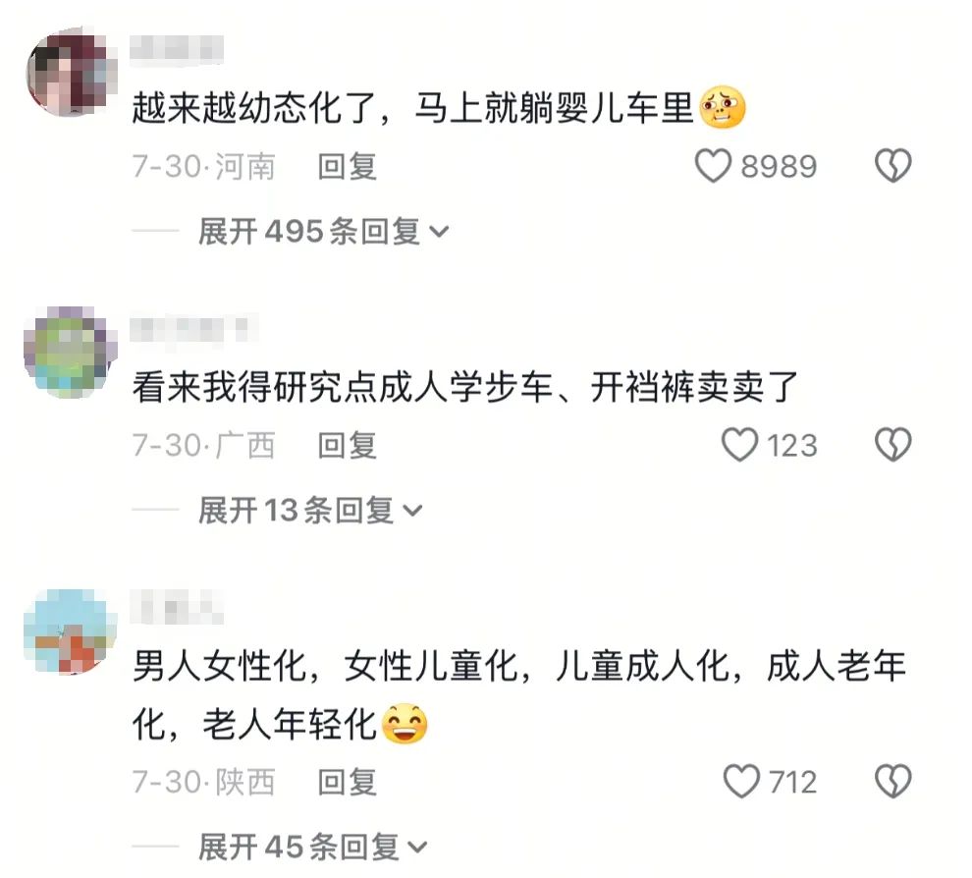Screen dimensions: 972x878
Task: Expand 495 replies under first comment
Action: pos(323,231)
